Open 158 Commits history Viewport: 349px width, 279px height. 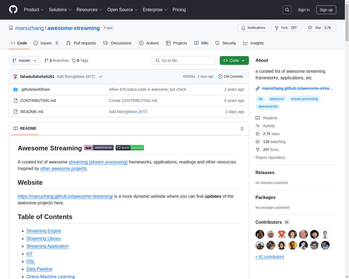(231, 77)
